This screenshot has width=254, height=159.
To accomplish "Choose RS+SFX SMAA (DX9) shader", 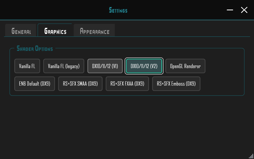I will (80, 84).
